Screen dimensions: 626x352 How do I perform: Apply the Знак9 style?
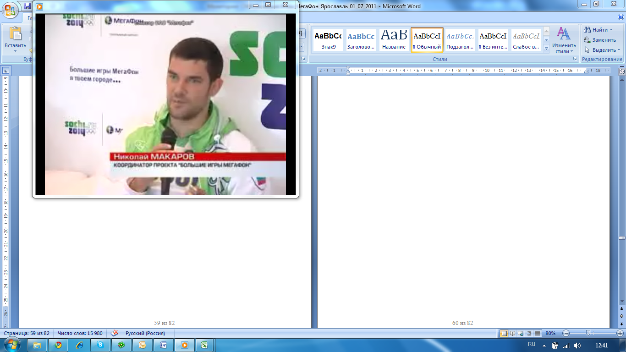pyautogui.click(x=328, y=40)
